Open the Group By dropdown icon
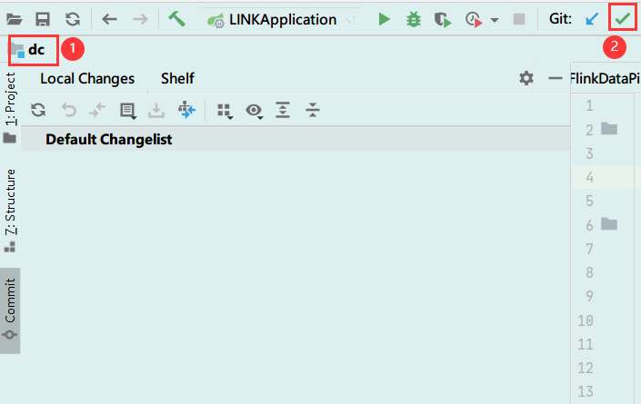This screenshot has height=404, width=641. [x=225, y=111]
